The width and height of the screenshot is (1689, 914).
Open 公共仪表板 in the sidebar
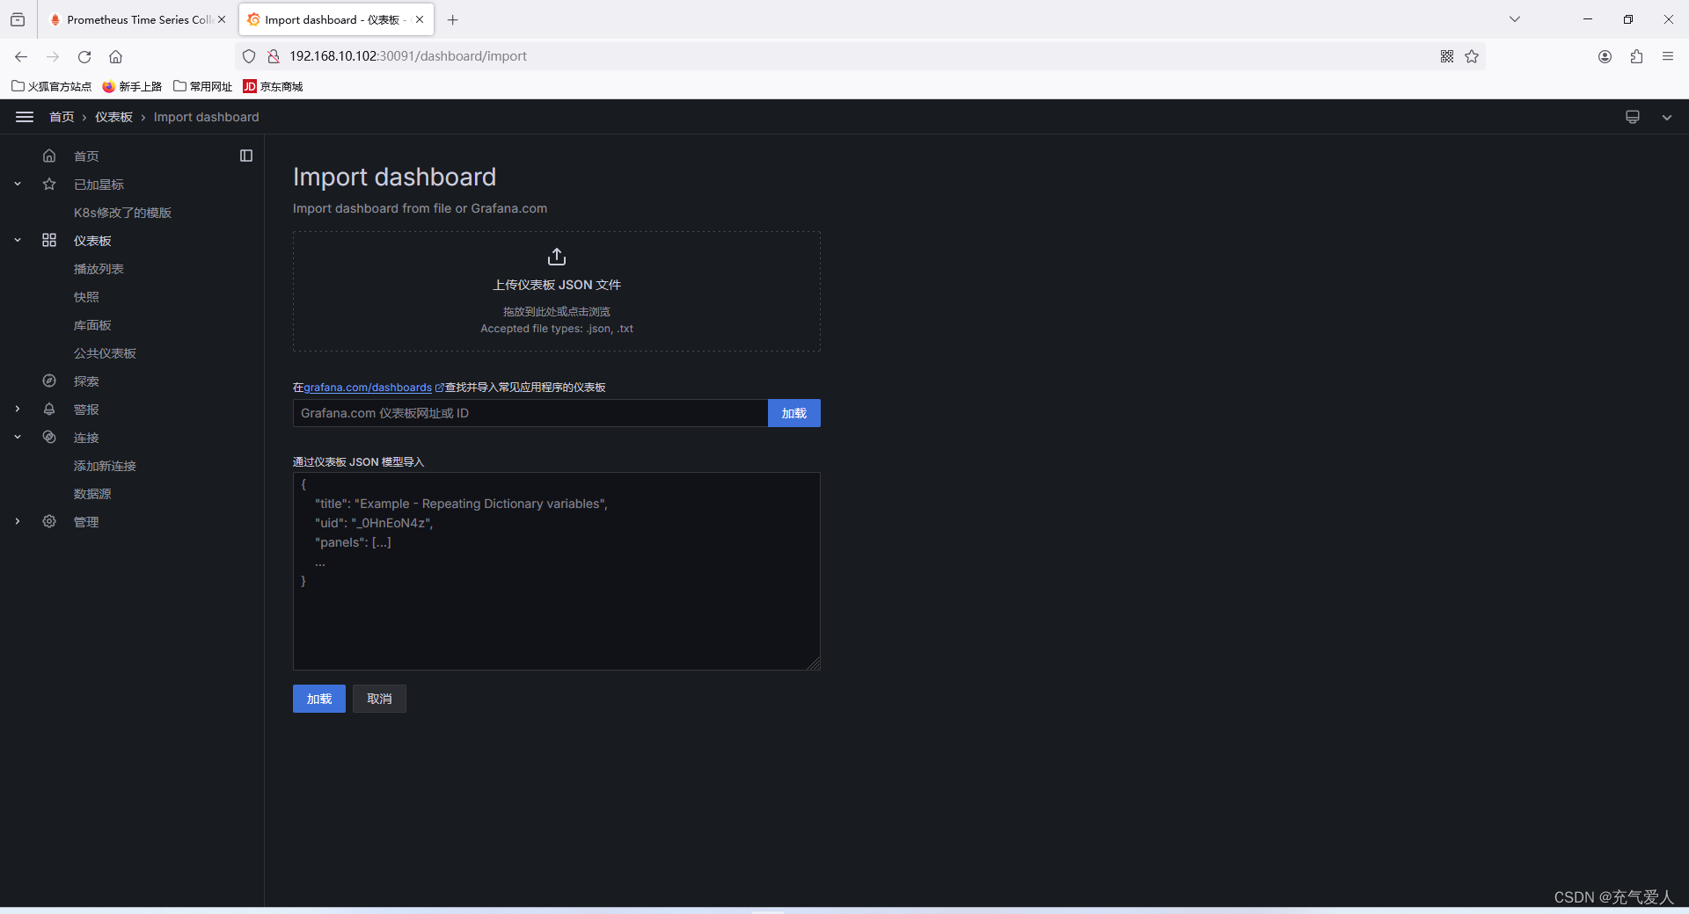click(x=105, y=353)
